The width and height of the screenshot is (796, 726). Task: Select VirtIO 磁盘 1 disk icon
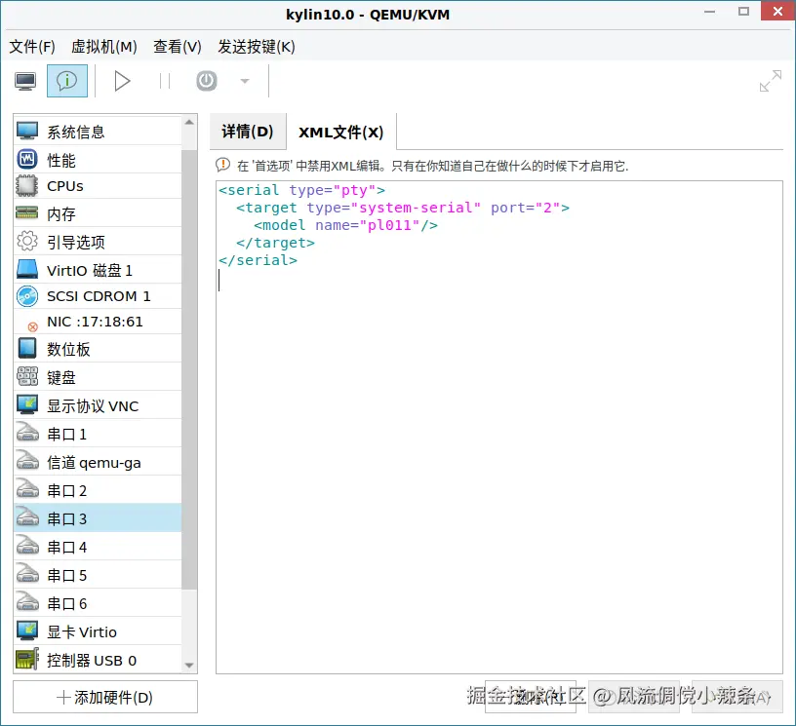[x=27, y=269]
